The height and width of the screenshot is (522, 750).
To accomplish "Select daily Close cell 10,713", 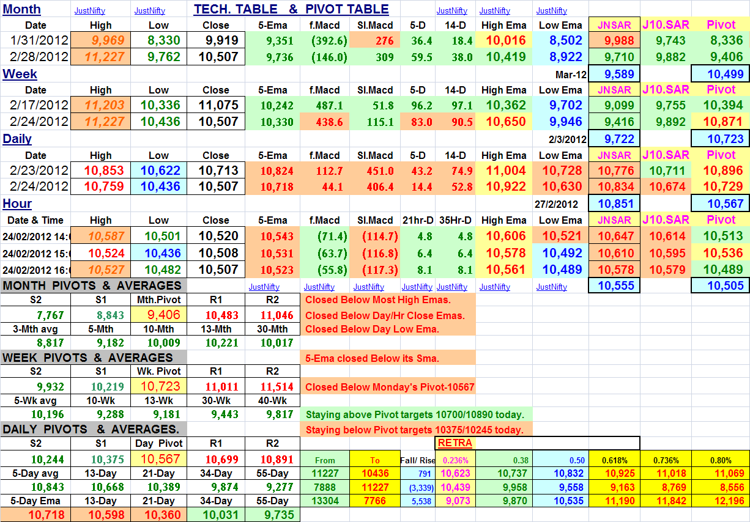I will point(216,171).
